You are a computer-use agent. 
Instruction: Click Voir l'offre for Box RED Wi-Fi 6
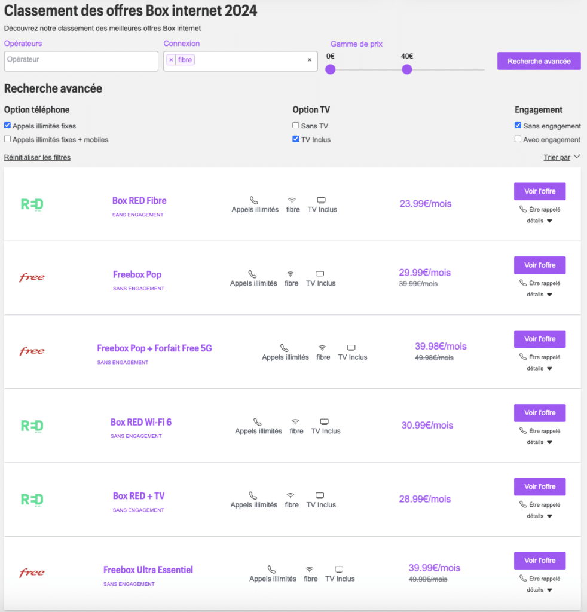click(539, 413)
